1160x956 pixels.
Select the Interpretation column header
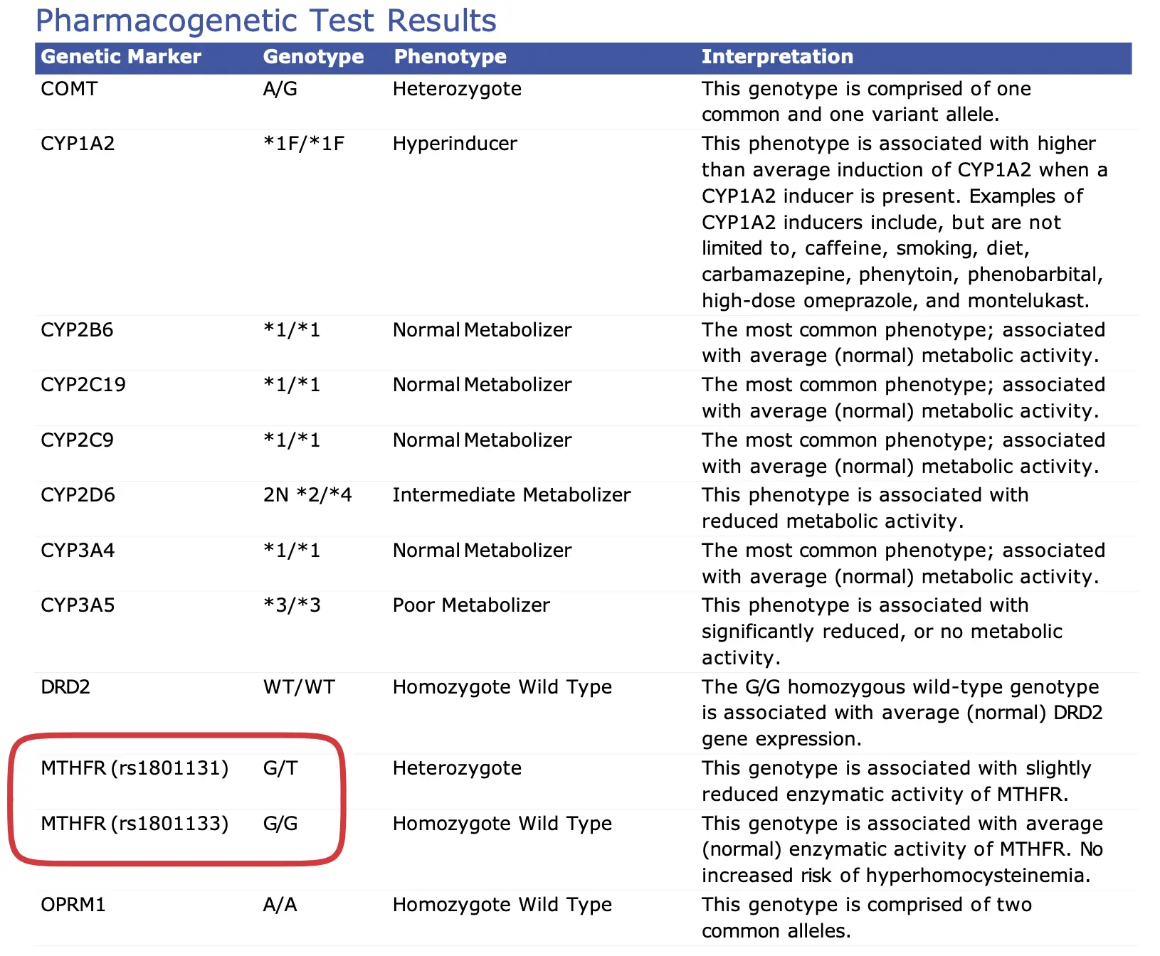777,57
